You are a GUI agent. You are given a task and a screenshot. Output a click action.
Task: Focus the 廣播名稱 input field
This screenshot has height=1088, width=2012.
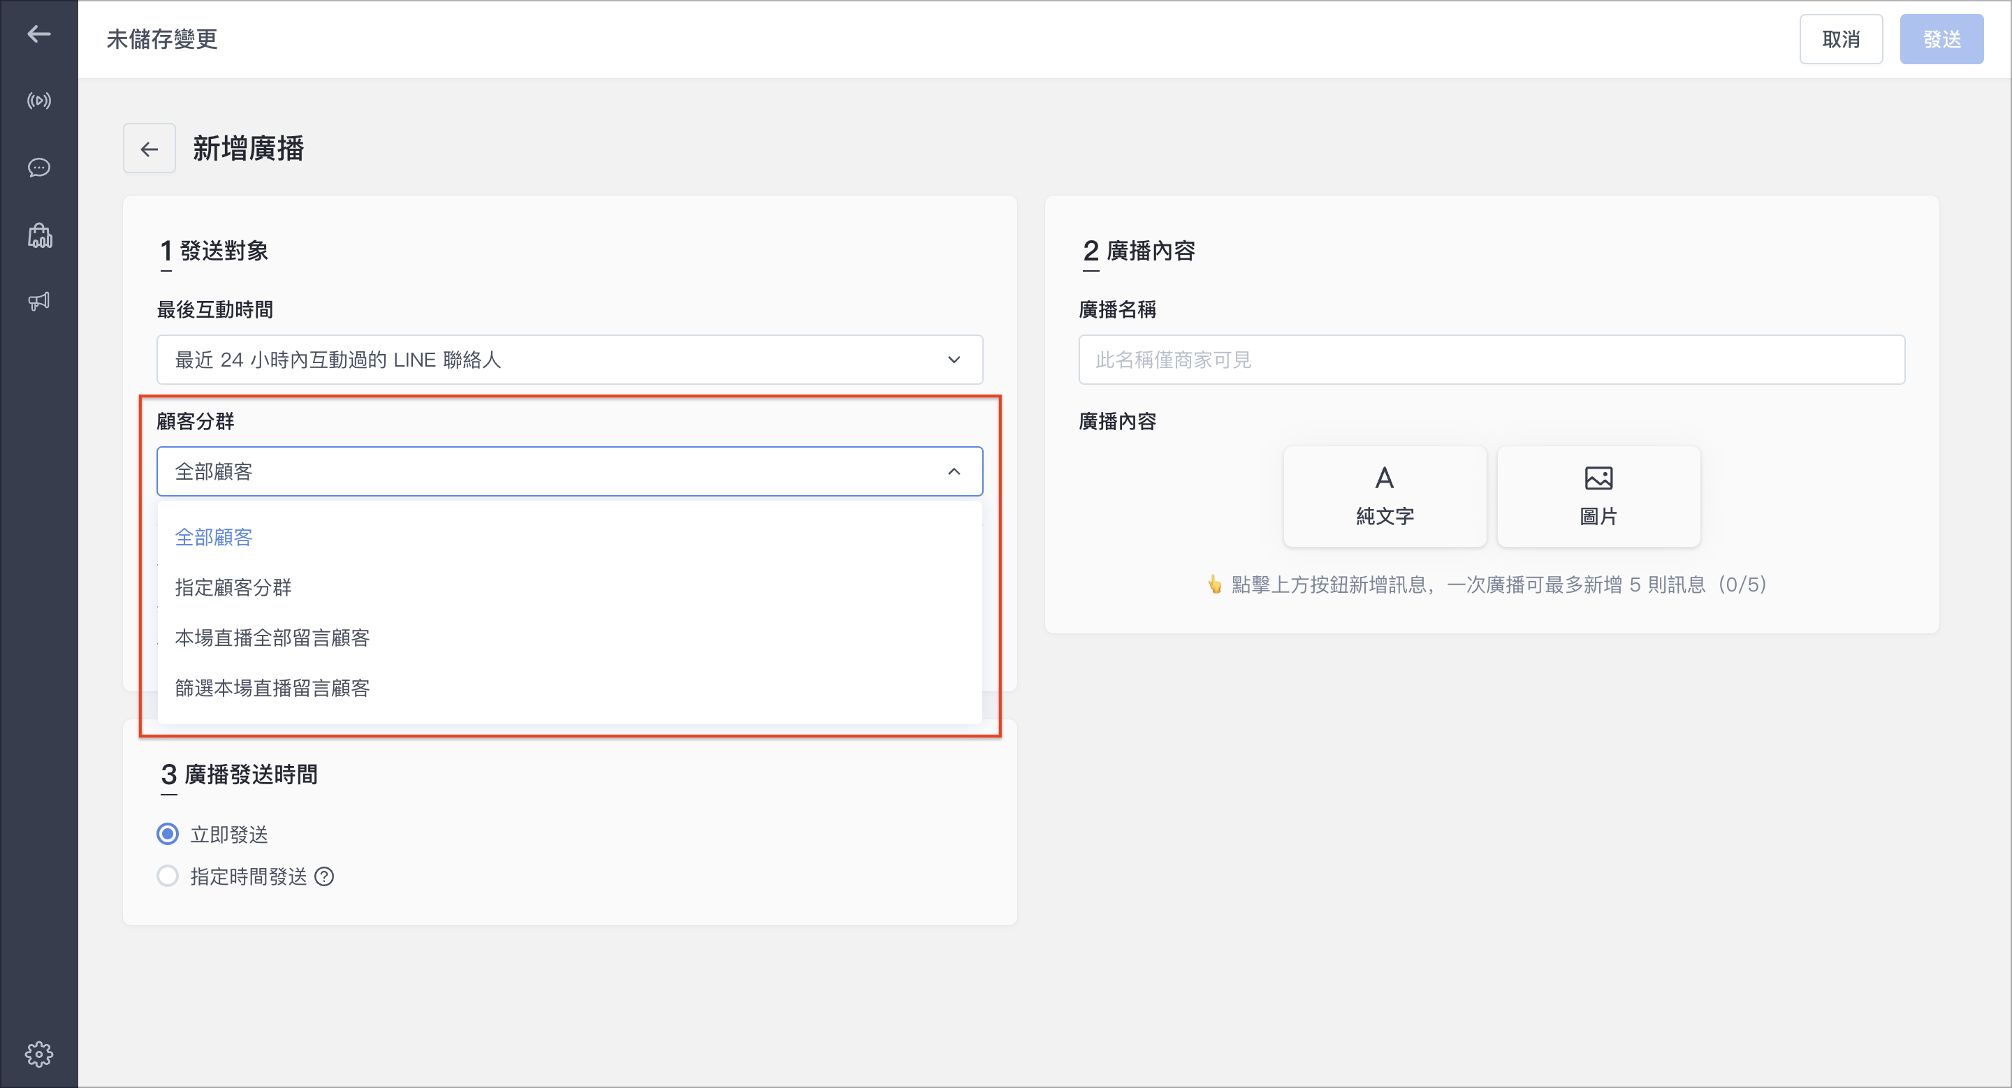coord(1491,360)
